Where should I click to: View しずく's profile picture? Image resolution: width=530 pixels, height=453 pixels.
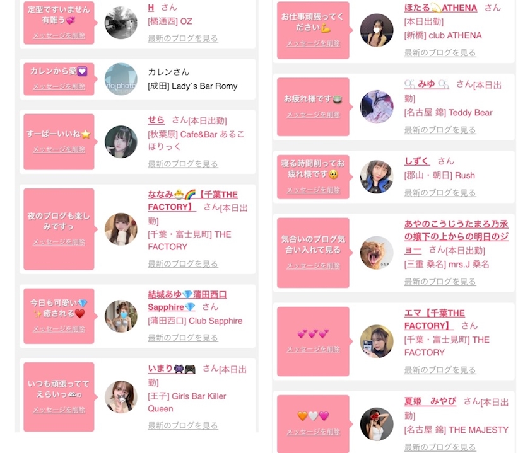(x=377, y=177)
